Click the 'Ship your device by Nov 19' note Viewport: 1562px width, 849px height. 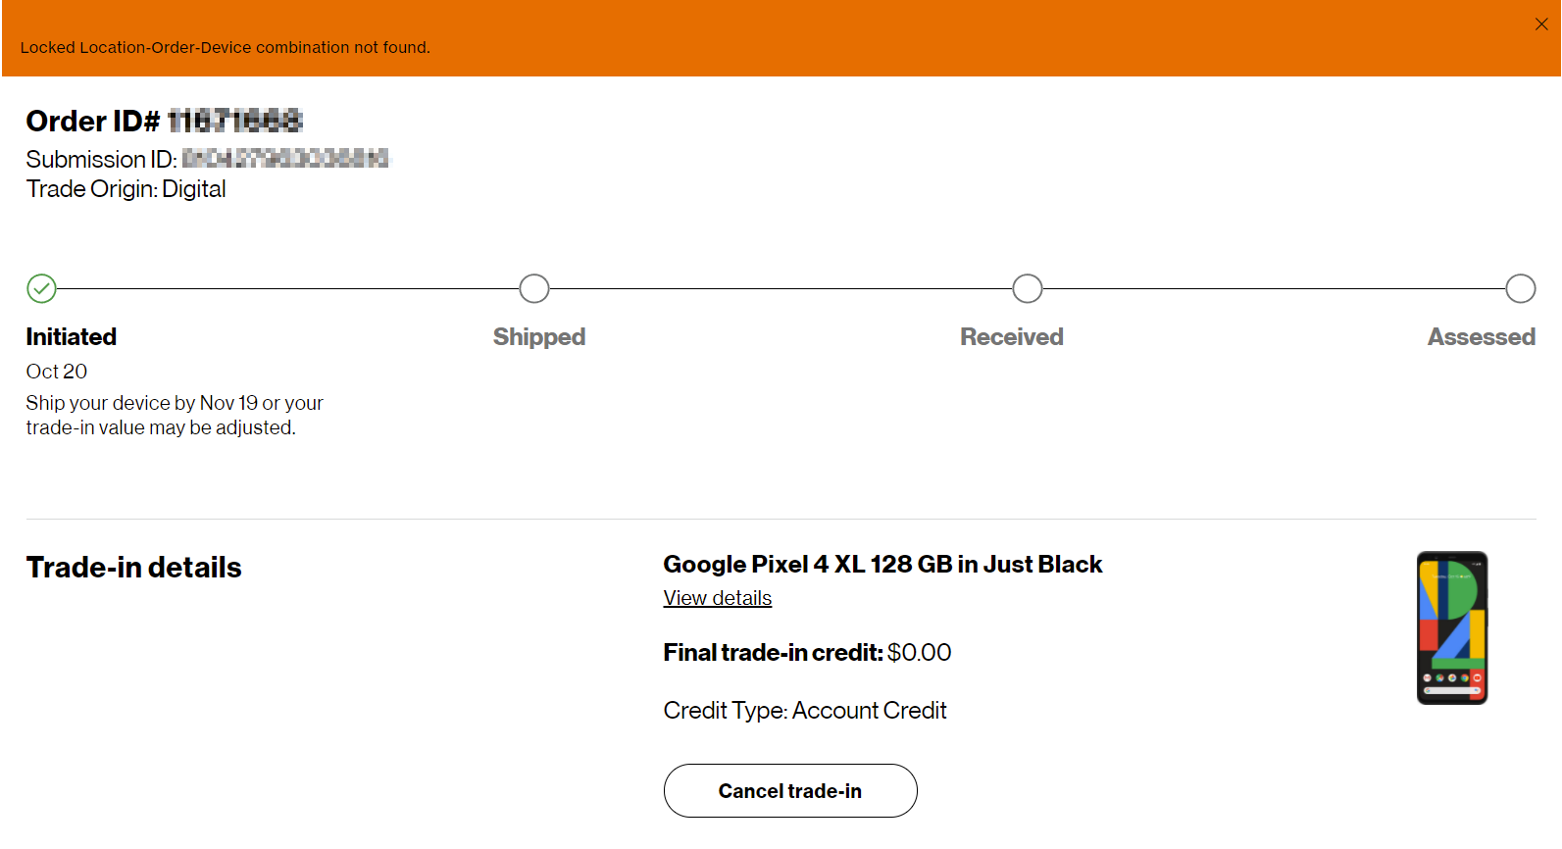click(x=175, y=416)
